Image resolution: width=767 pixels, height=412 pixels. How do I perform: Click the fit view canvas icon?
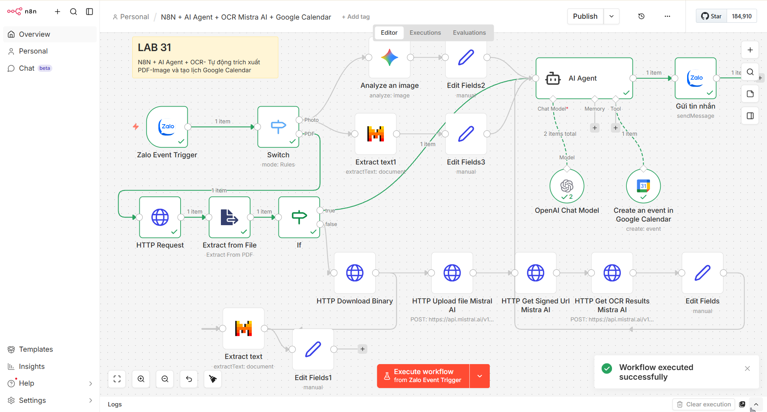click(x=117, y=379)
